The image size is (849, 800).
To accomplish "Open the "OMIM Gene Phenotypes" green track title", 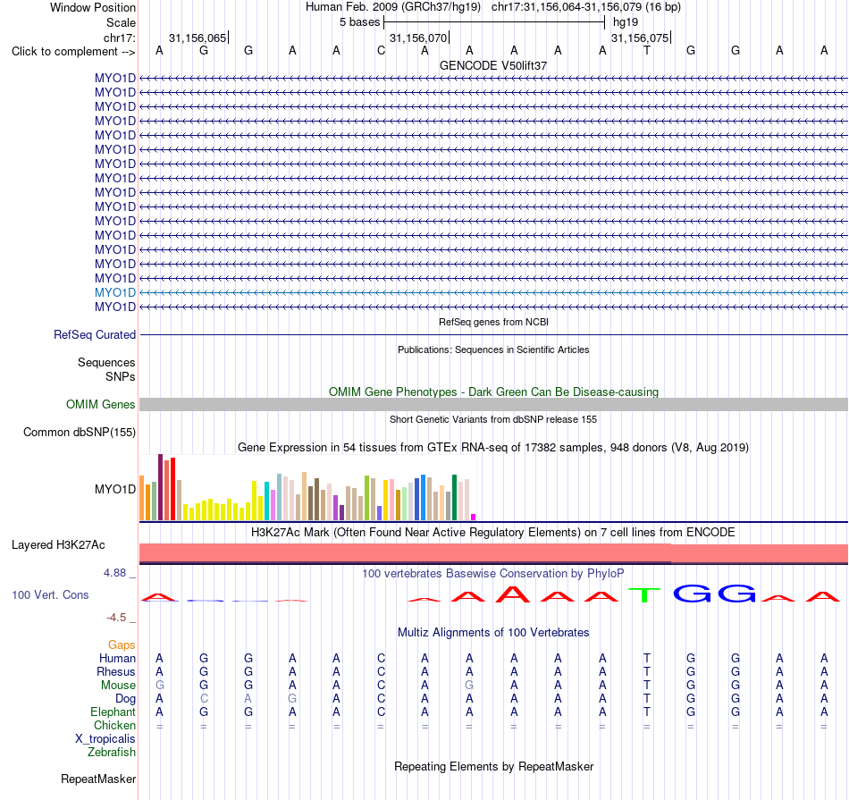I will click(x=493, y=392).
